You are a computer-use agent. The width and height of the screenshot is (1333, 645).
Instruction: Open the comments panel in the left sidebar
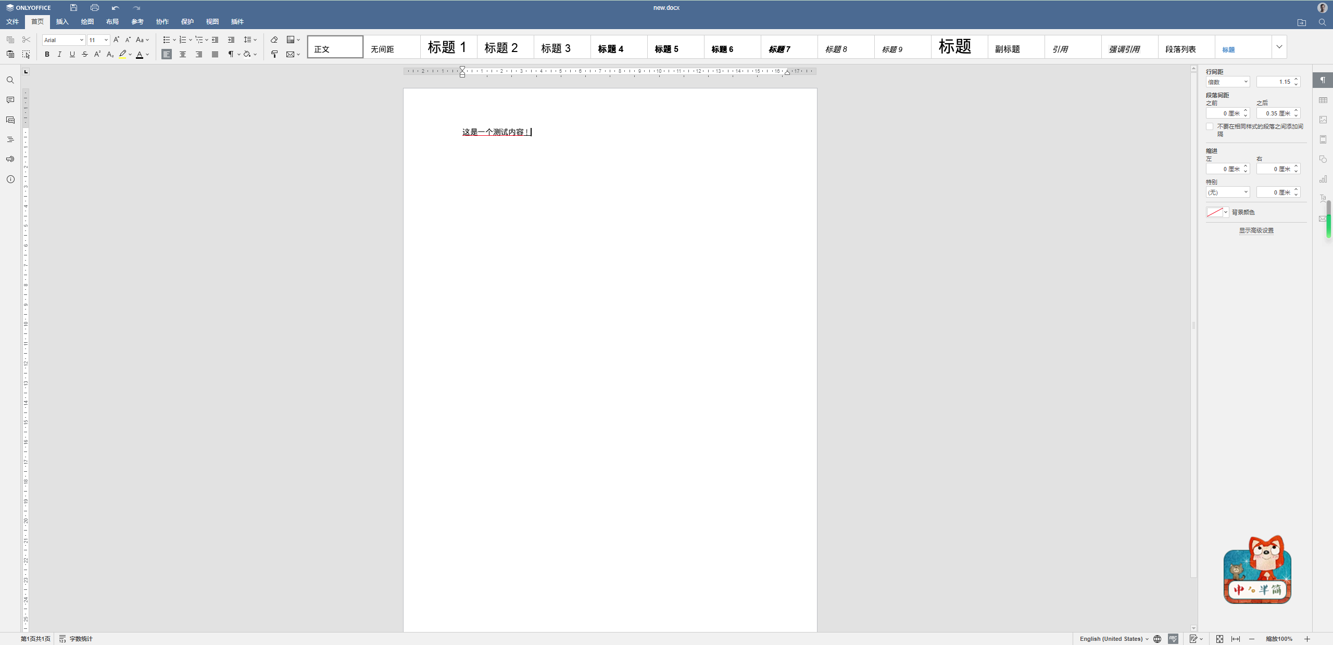pyautogui.click(x=10, y=100)
